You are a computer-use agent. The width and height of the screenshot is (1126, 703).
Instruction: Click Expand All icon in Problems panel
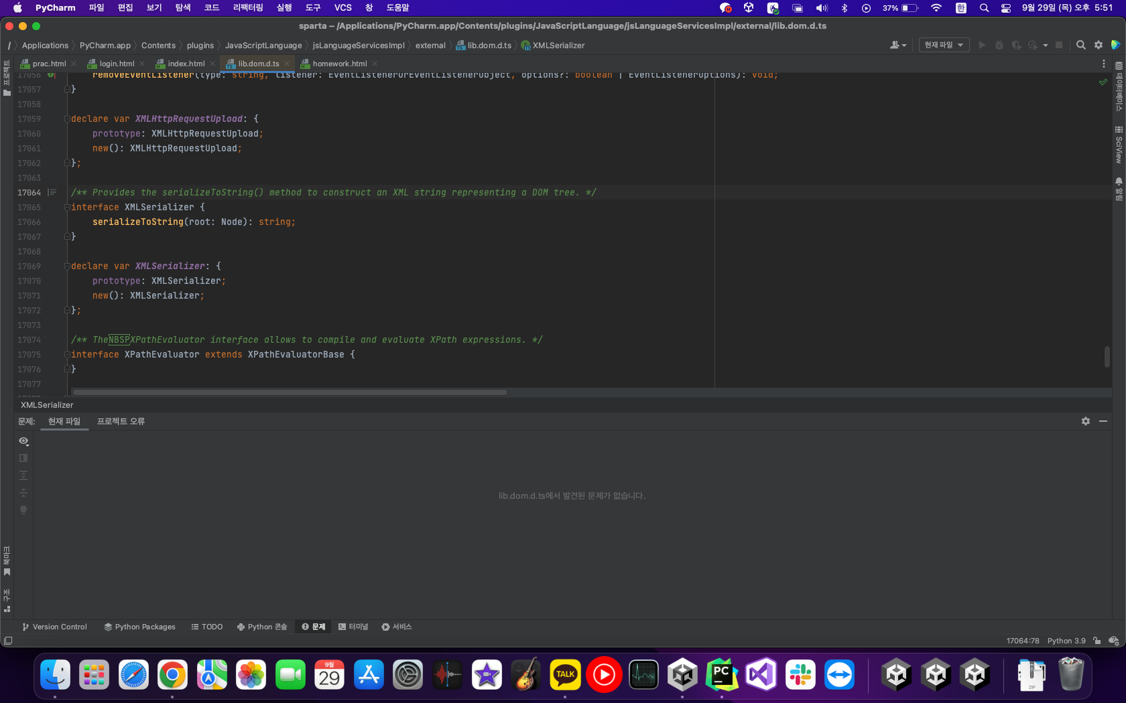click(x=23, y=475)
